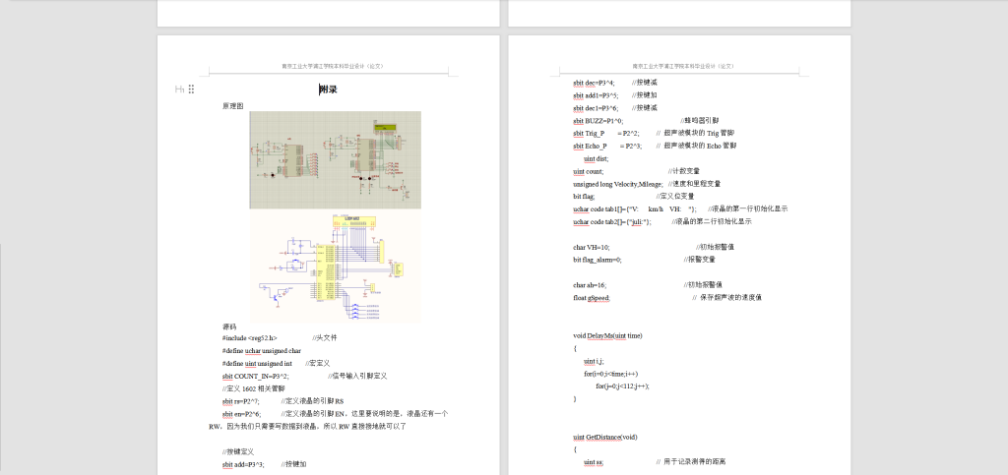
Task: Click the '//定义 1602 相关管脚' comment
Action: pyautogui.click(x=253, y=388)
